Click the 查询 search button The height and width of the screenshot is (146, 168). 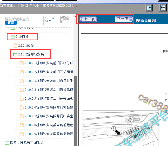coord(11,23)
